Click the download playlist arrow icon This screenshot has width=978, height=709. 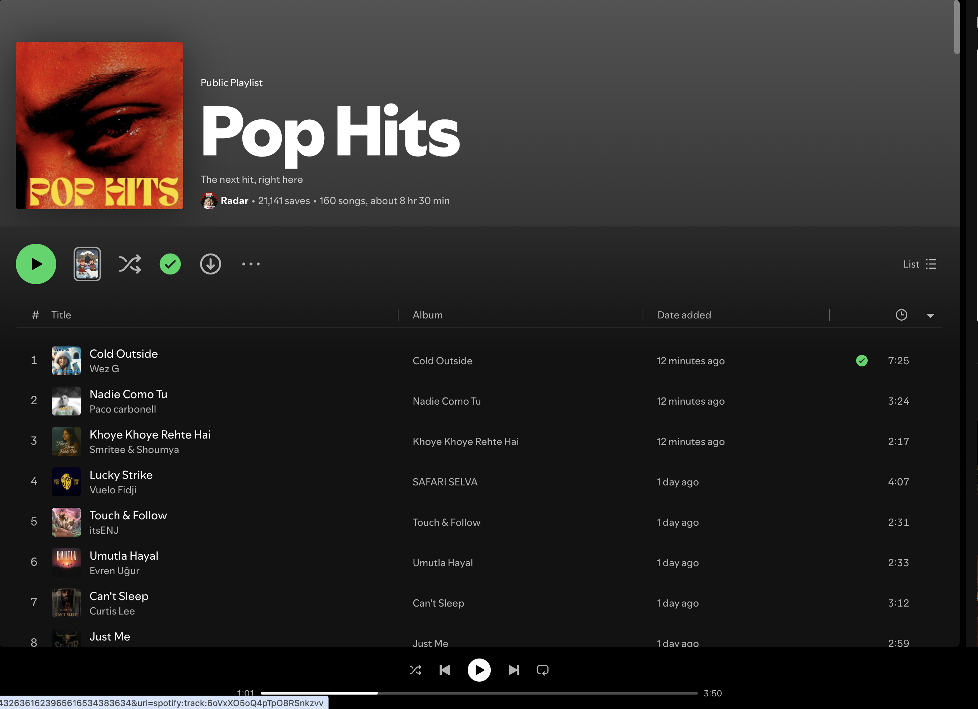click(211, 264)
